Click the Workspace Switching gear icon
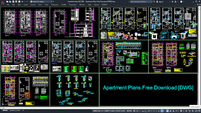Image resolution: width=201 pixels, height=113 pixels. point(181,111)
